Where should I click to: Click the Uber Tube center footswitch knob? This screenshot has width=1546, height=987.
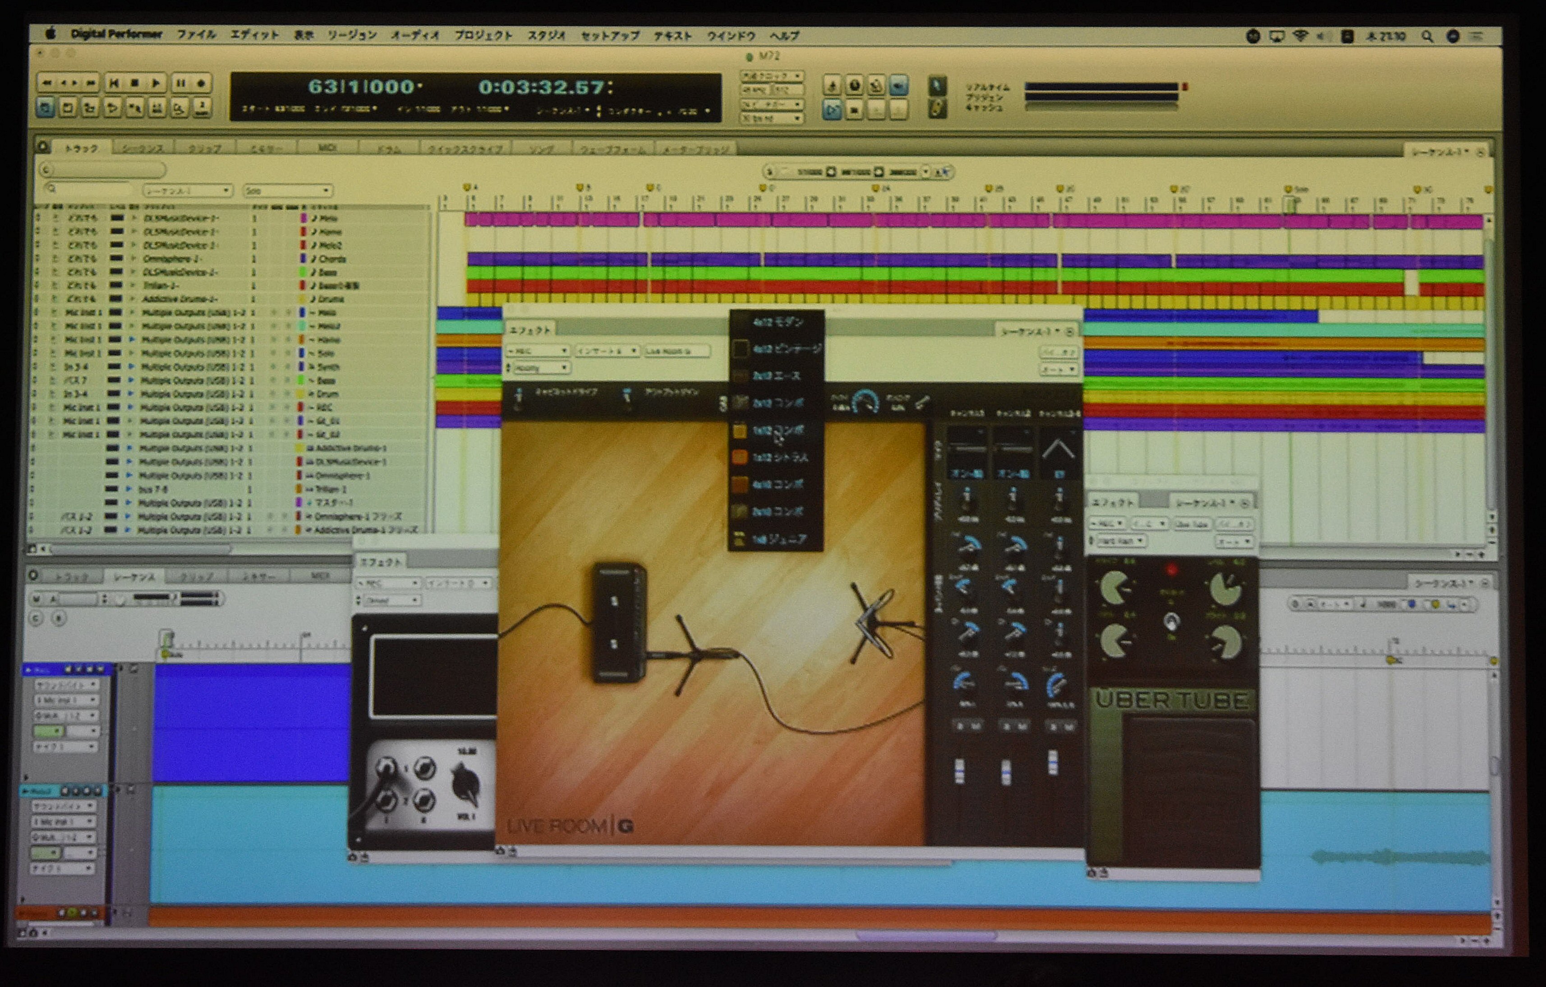[1171, 620]
